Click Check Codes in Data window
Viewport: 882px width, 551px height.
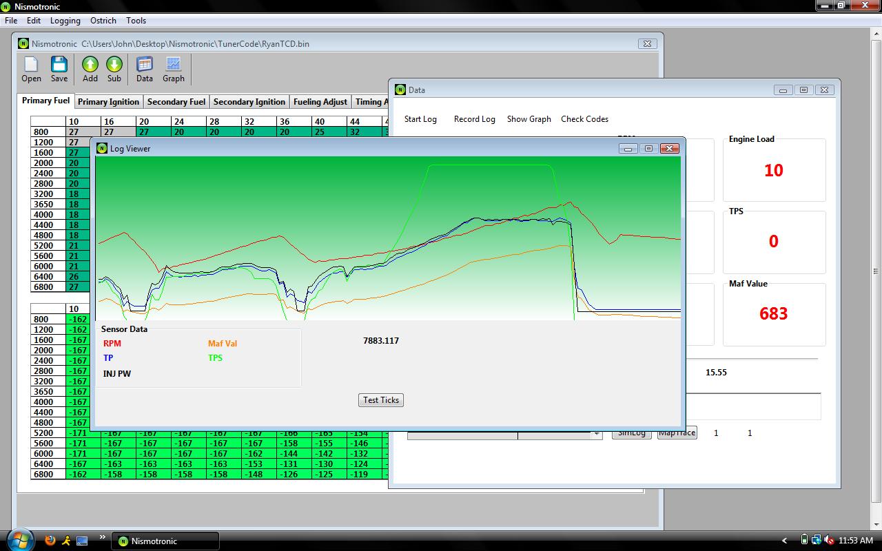pyautogui.click(x=584, y=119)
